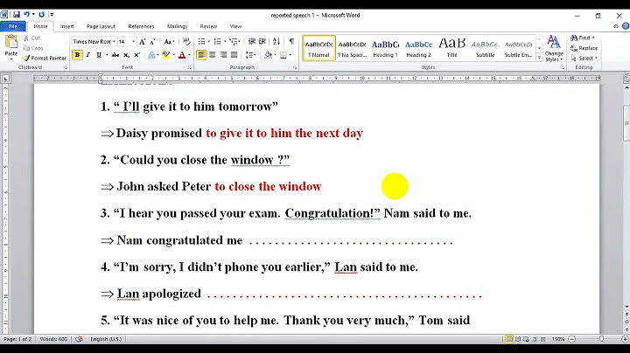Click the Paste icon
Viewport: 630px width, 353px height.
click(x=11, y=42)
